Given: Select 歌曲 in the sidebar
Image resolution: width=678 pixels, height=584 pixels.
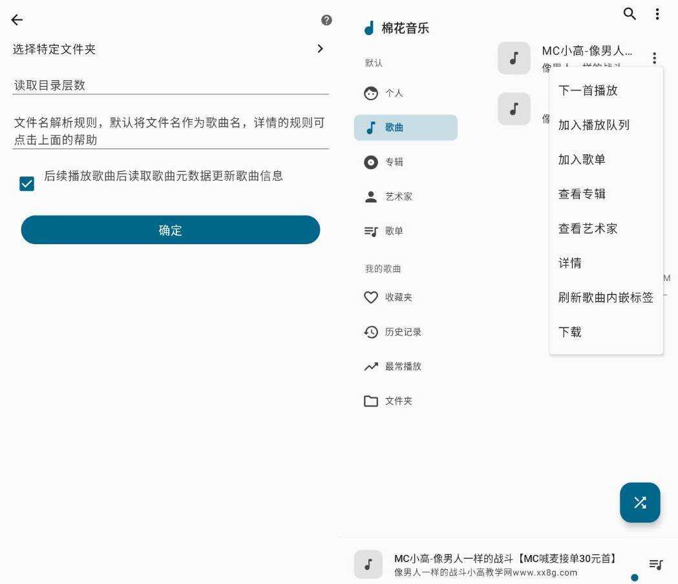Looking at the screenshot, I should pyautogui.click(x=406, y=127).
